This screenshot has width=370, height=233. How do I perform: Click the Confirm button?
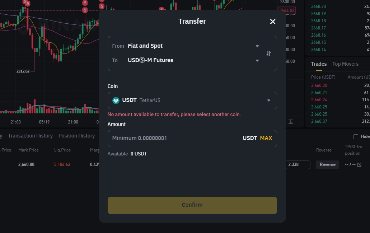[x=192, y=205]
